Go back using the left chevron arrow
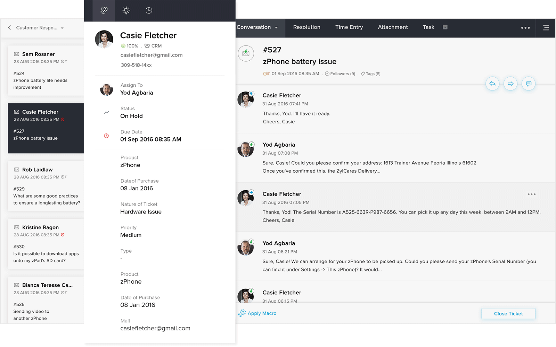 (9, 27)
